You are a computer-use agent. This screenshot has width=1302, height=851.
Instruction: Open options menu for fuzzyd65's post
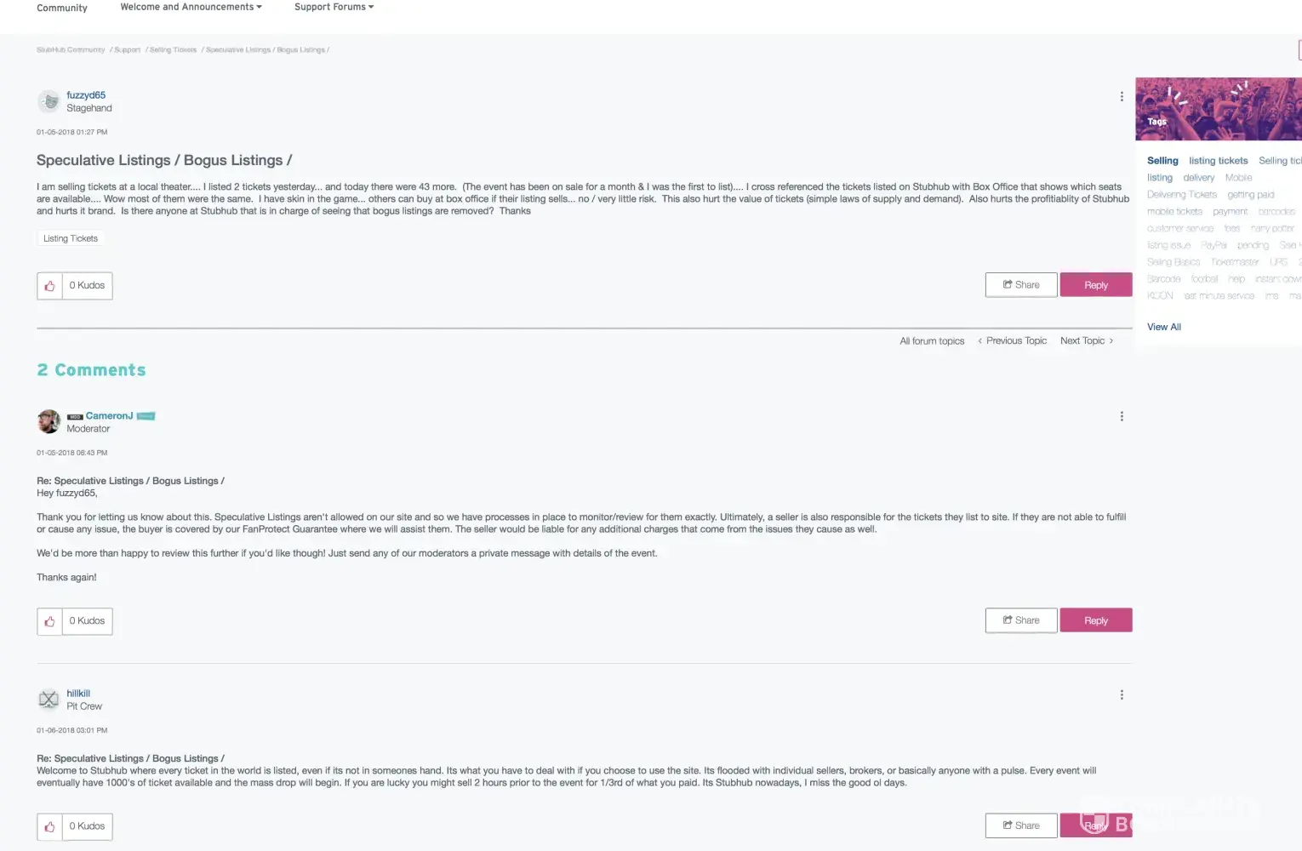pos(1122,96)
